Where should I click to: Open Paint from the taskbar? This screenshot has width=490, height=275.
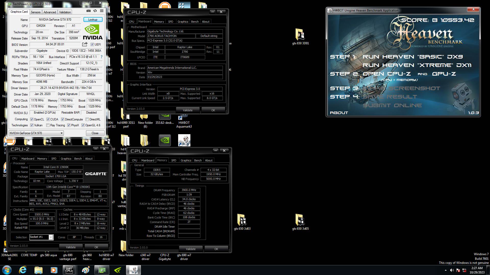pyautogui.click(x=85, y=270)
